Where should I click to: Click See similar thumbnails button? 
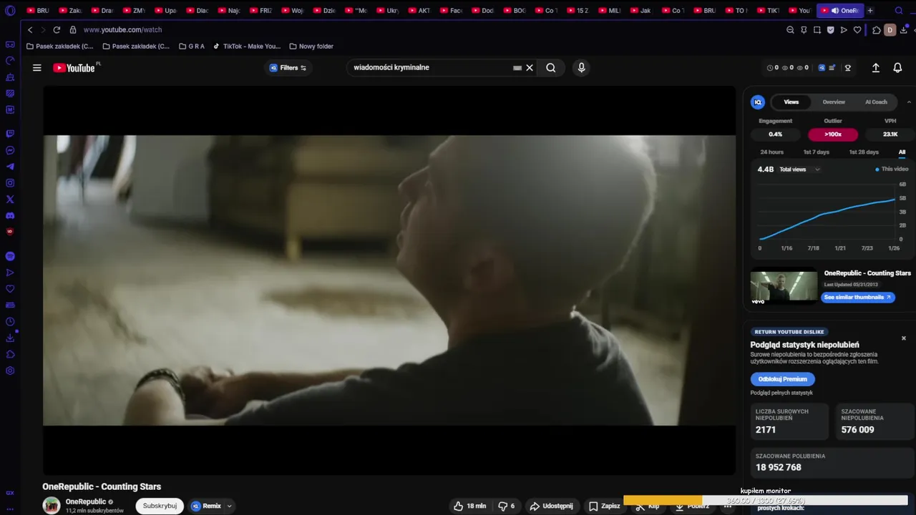pyautogui.click(x=857, y=298)
